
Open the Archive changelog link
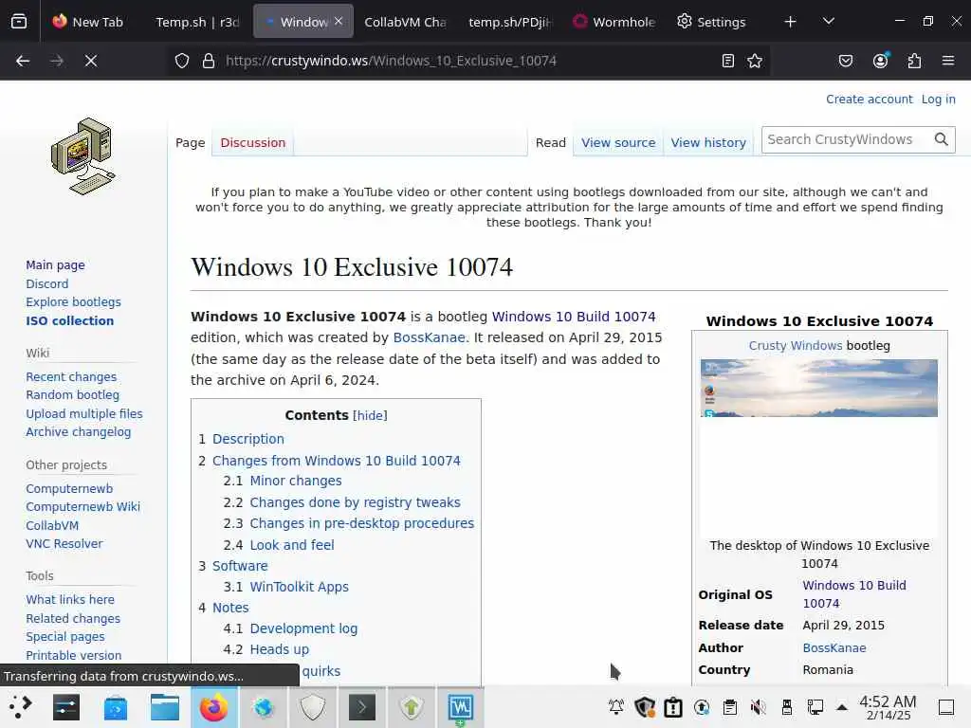[78, 432]
